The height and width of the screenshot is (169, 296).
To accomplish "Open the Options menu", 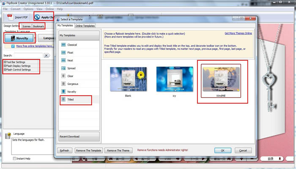I will point(28,9).
